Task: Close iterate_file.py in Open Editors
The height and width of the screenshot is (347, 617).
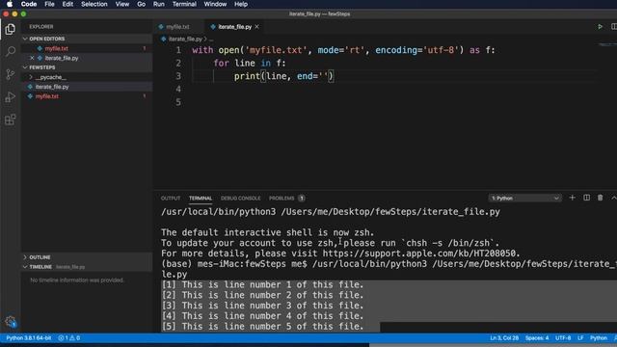Action: tap(32, 58)
